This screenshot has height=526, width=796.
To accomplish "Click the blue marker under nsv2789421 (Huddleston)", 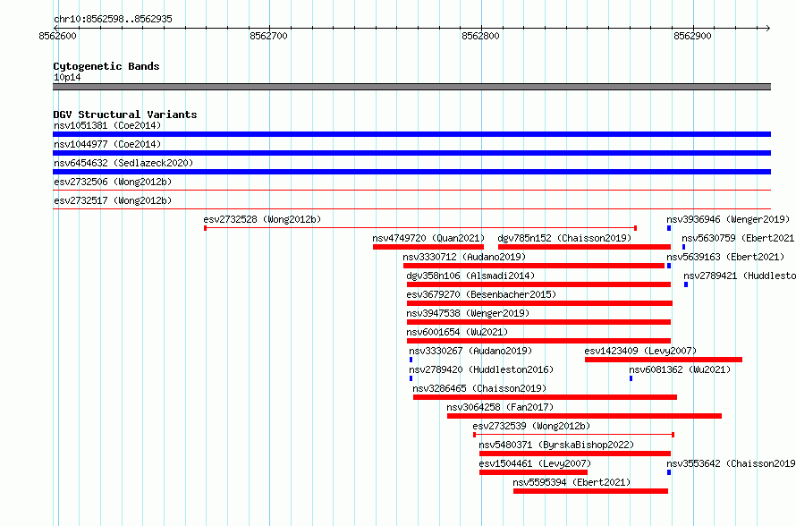I will pos(686,284).
